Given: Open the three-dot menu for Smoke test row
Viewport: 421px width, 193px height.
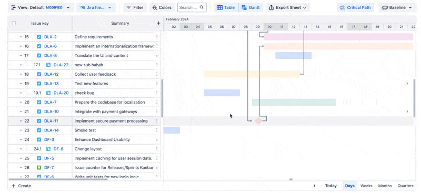Looking at the screenshot, I should [157, 130].
